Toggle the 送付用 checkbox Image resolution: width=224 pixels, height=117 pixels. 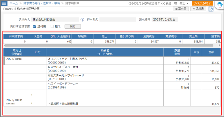[x=34, y=26]
